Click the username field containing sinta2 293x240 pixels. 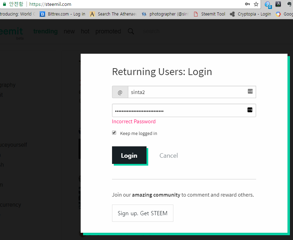point(192,92)
